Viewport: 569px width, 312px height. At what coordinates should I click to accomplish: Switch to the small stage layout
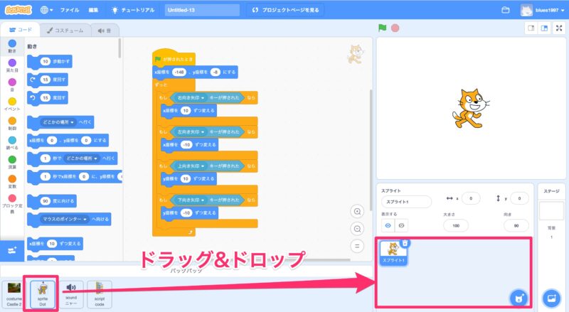[530, 28]
